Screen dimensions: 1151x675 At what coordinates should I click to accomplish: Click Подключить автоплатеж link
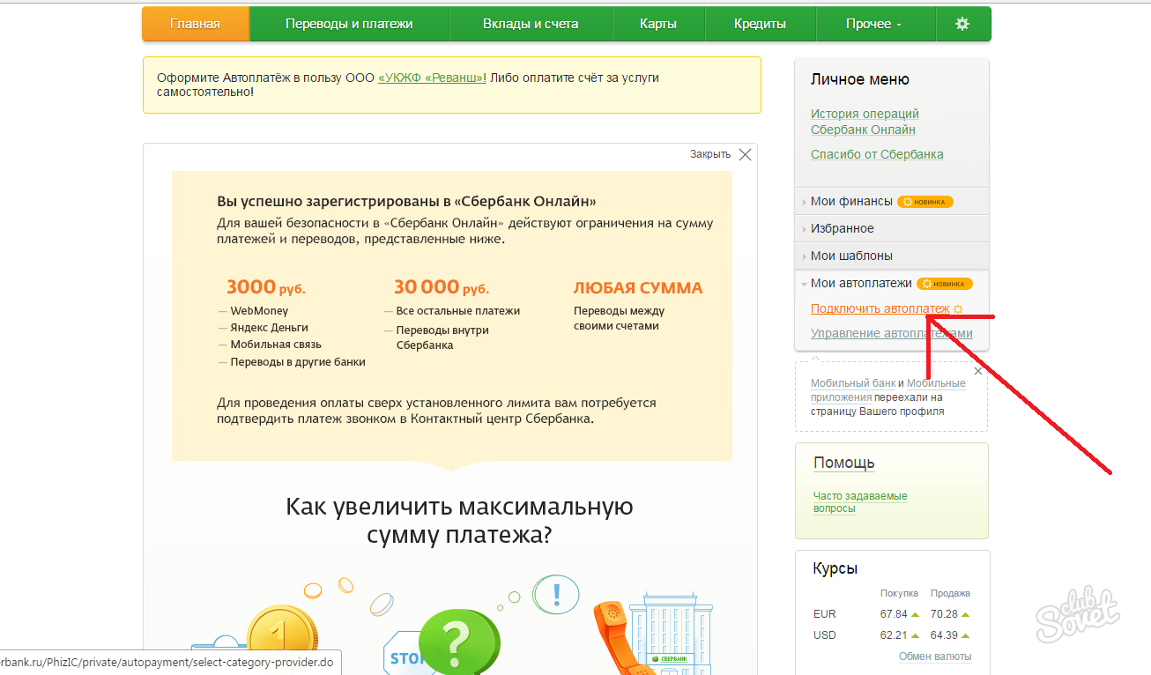(880, 309)
